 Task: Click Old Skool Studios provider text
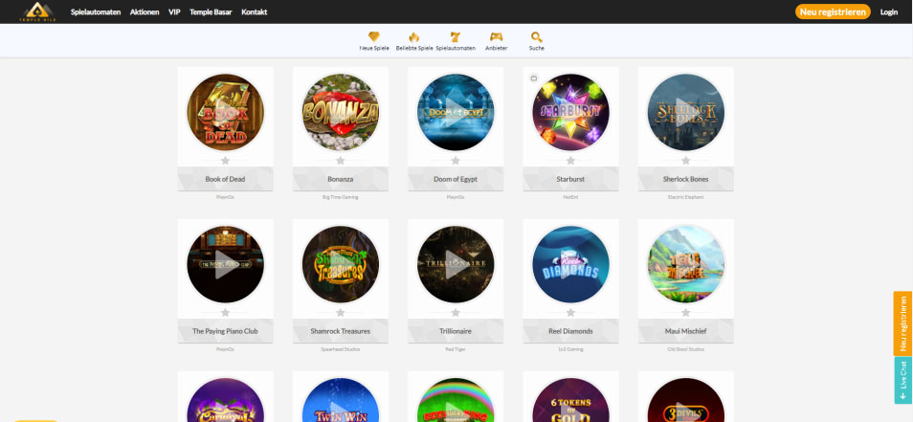click(686, 349)
